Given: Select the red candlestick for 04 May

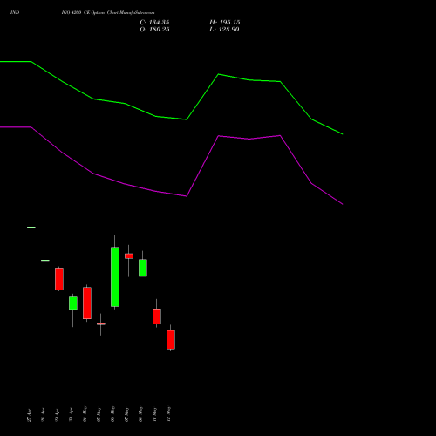Looking at the screenshot, I should point(87,303).
